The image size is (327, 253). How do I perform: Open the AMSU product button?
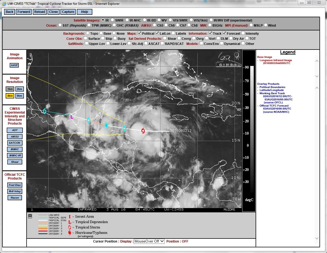pos(15,137)
